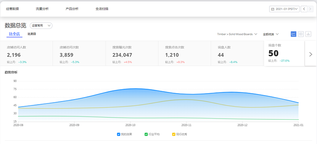Screen dimensions: 317x144
Task: Open the 流量分析 menu item
Action: tap(42, 9)
